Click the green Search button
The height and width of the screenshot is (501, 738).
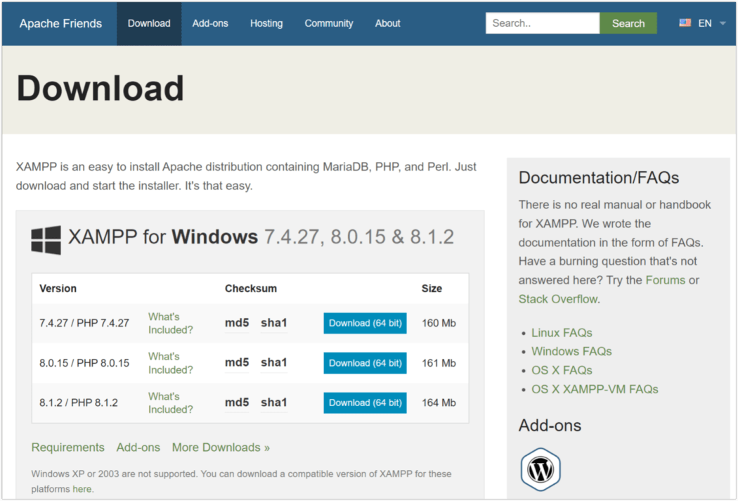coord(628,23)
